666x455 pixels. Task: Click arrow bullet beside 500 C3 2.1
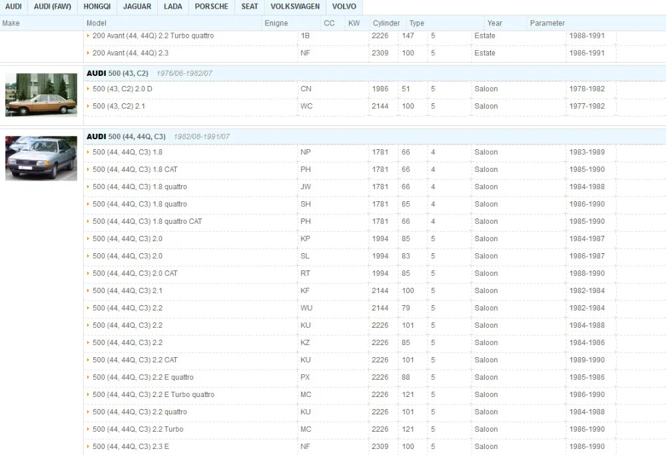[x=88, y=290]
